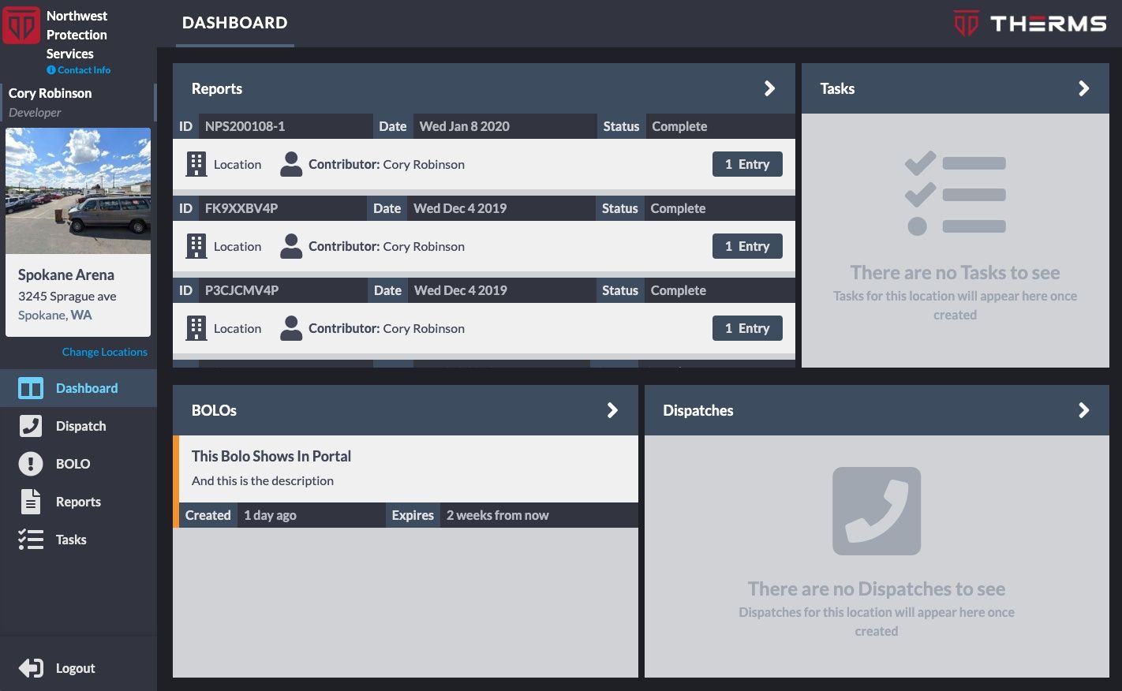
Task: Select the Dashboard icon in the sidebar
Action: point(30,388)
